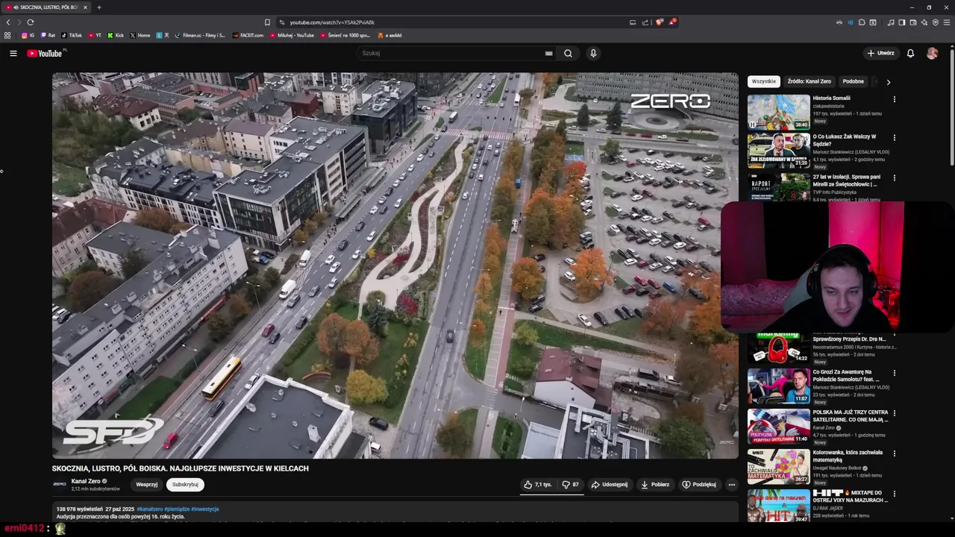Open the YouTube guide hamburger menu
Viewport: 955px width, 537px height.
tap(13, 53)
